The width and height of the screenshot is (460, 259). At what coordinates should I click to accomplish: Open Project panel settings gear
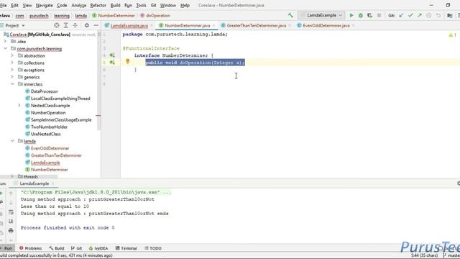(x=87, y=26)
